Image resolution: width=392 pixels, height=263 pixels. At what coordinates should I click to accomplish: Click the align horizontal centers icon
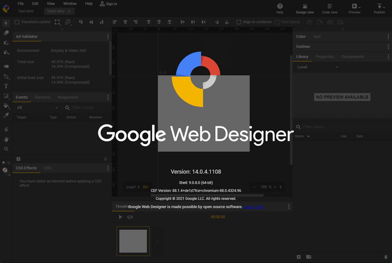125,22
